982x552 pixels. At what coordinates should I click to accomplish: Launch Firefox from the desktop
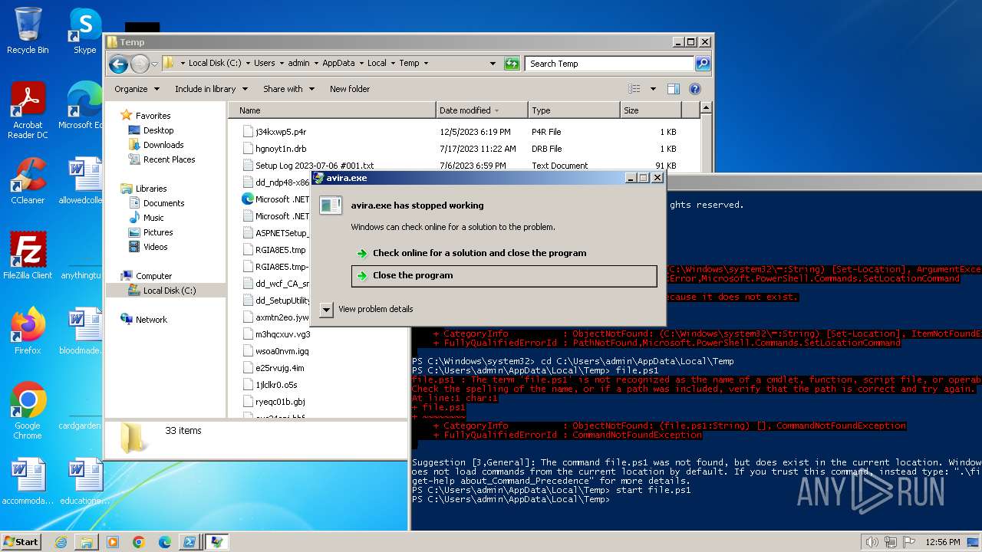click(x=28, y=331)
